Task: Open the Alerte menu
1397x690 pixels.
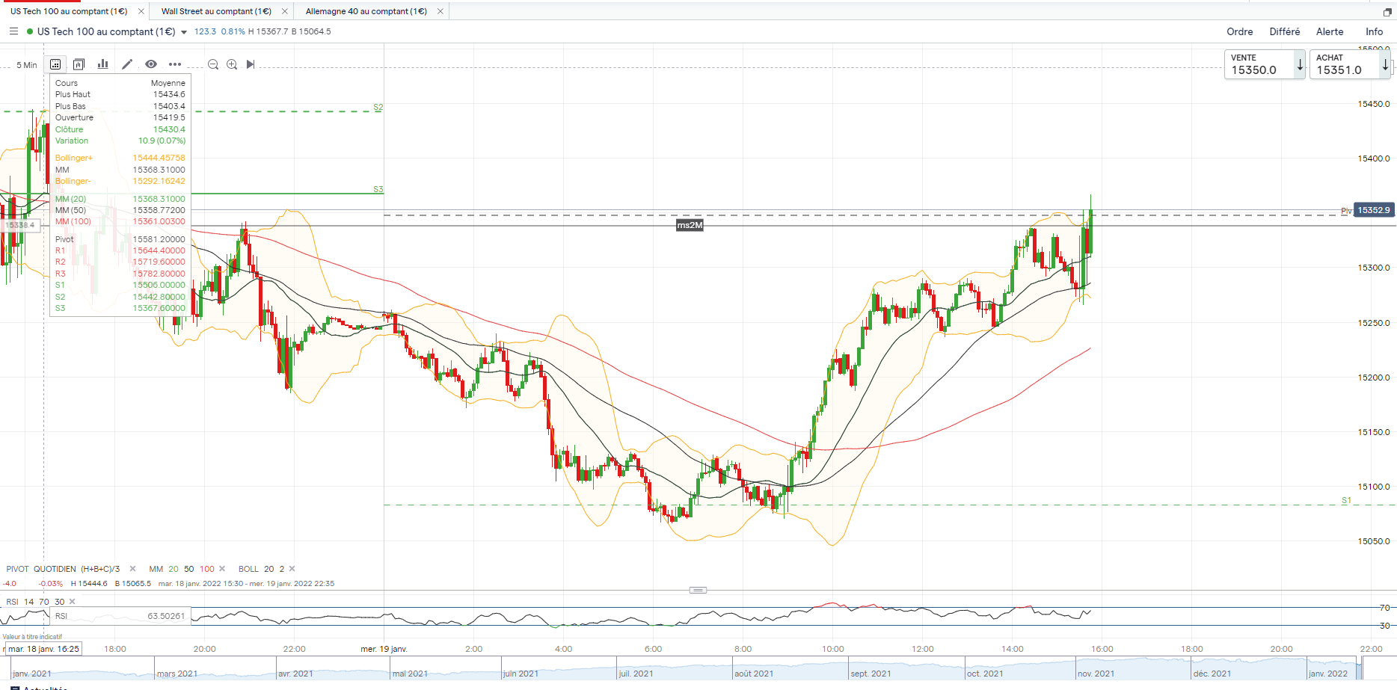Action: coord(1330,31)
